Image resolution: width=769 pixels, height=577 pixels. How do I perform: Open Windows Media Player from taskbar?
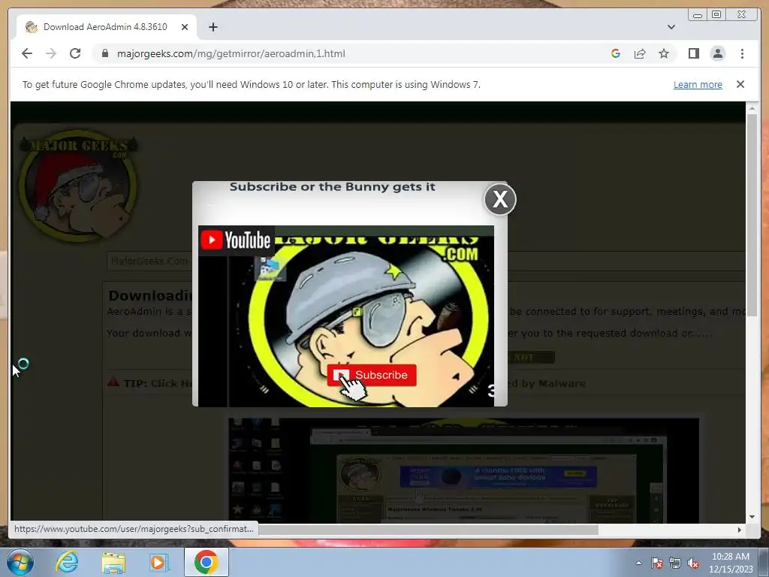pos(158,562)
